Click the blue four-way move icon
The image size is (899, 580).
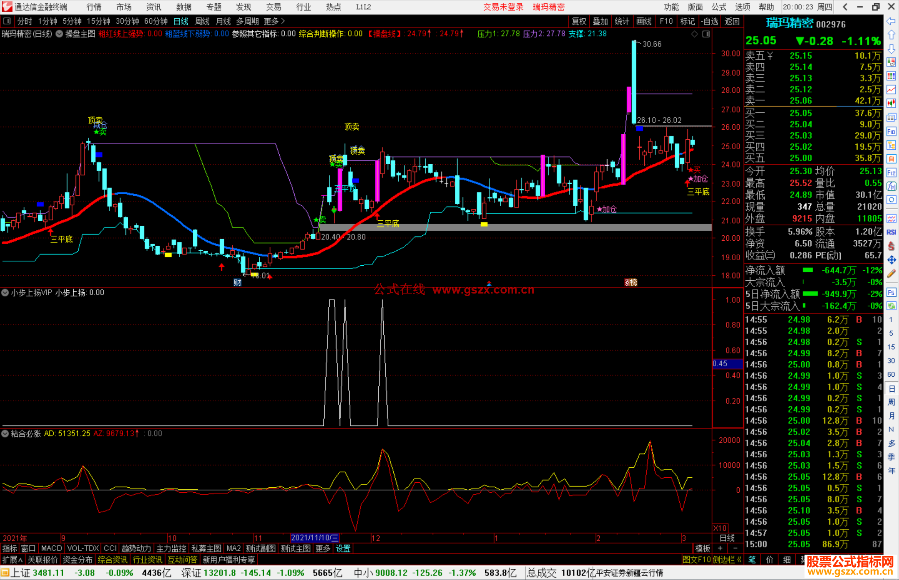point(891,260)
